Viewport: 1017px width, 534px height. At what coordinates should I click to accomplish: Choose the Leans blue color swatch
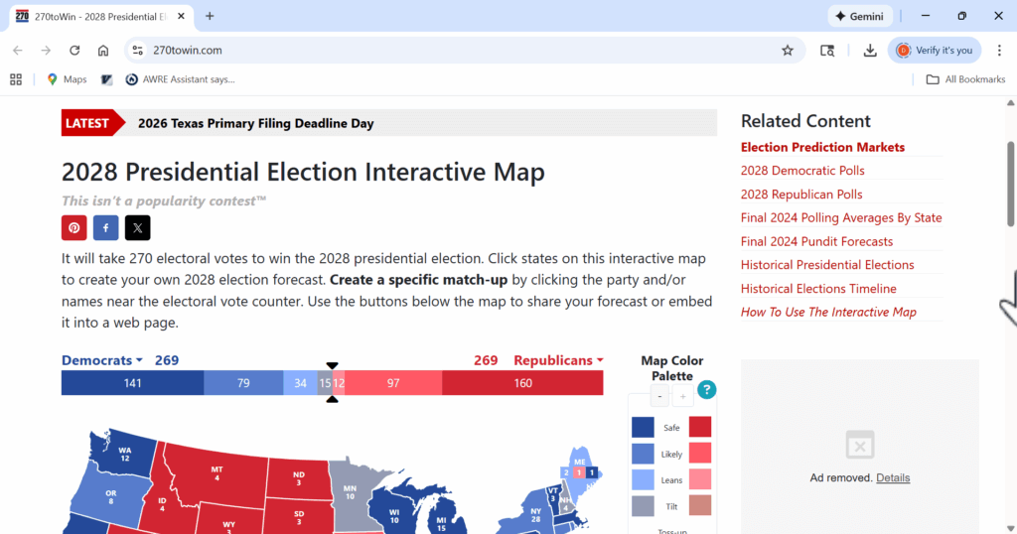pos(643,479)
